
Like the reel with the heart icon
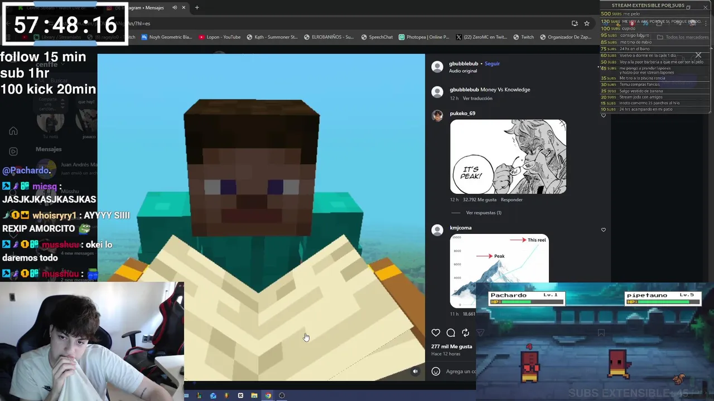tap(436, 332)
